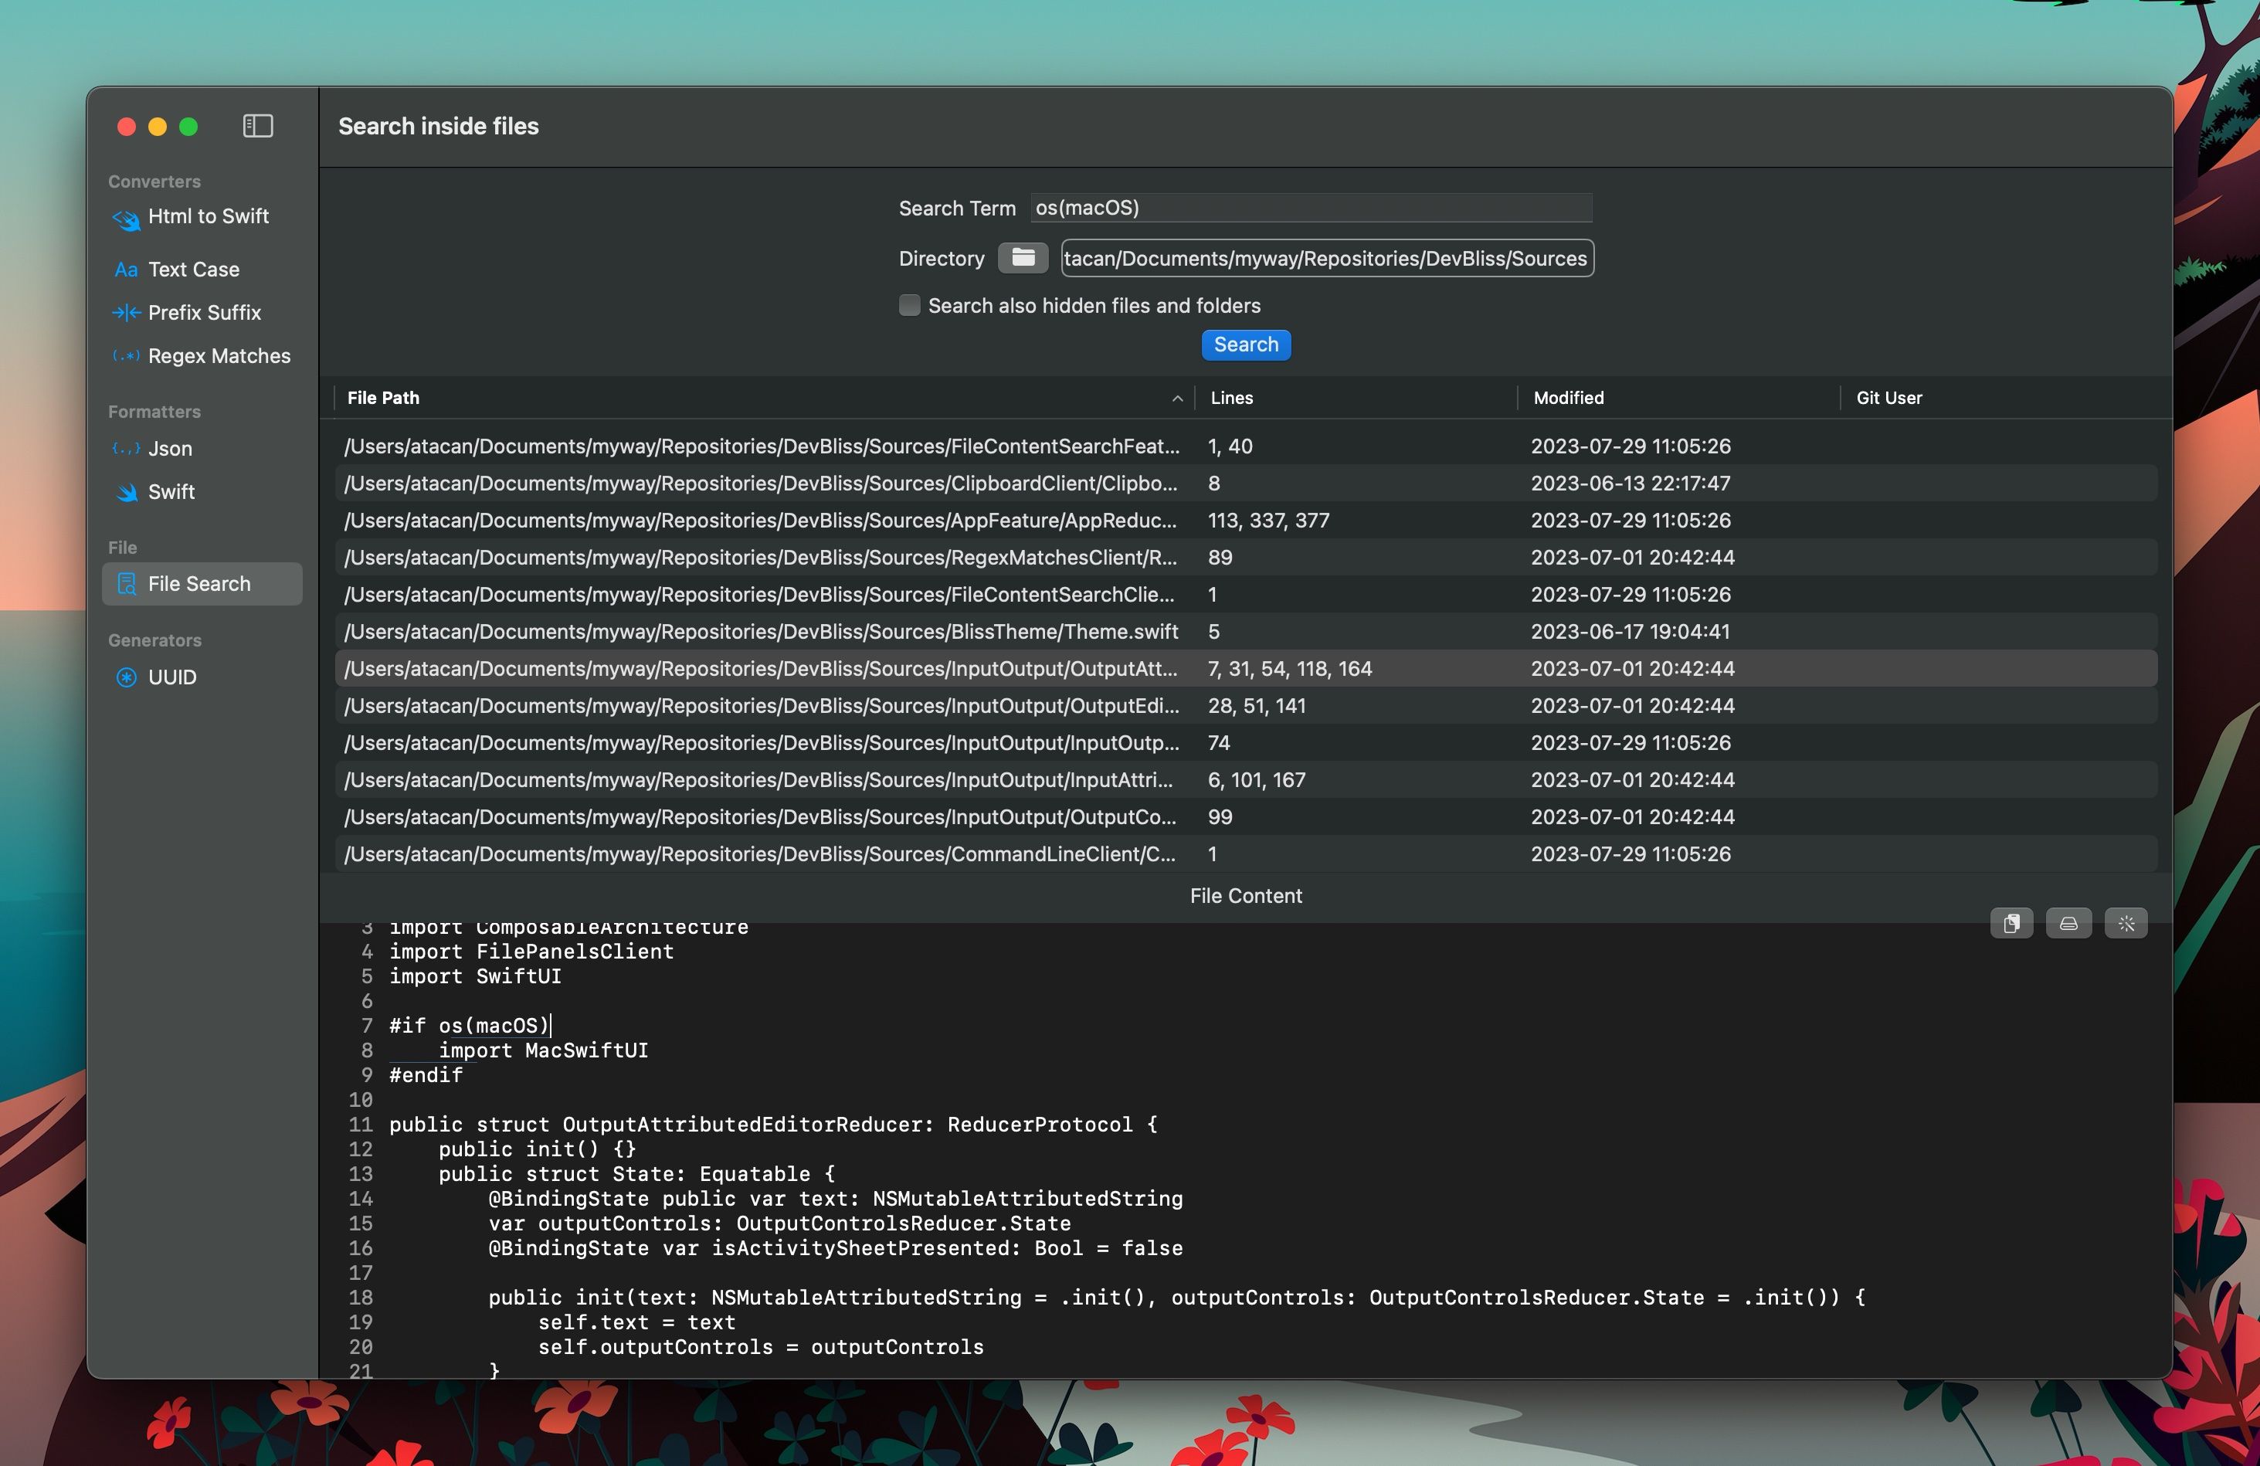Open the Prefix Suffix tool
Image resolution: width=2260 pixels, height=1466 pixels.
202,312
